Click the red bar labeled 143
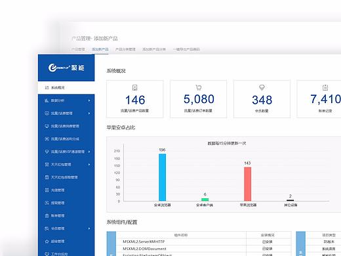This screenshot has width=341, height=256. 247,184
